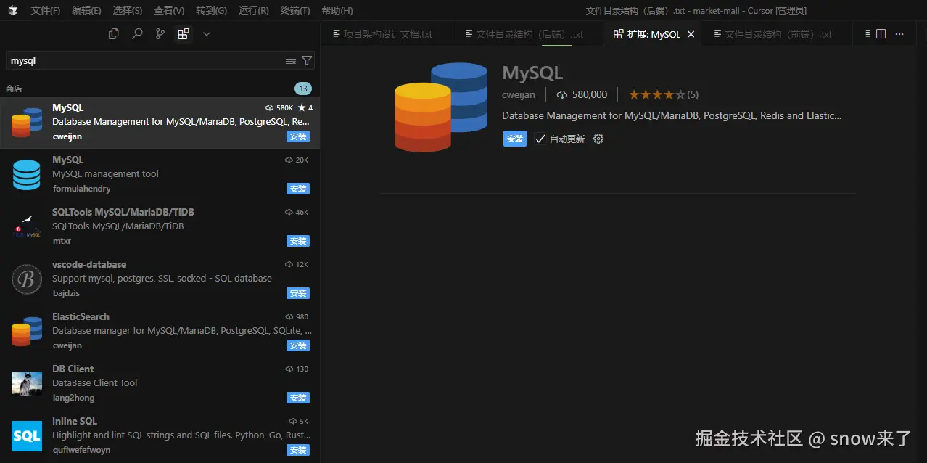Click the 安装 button in MySQL details page

click(x=515, y=139)
